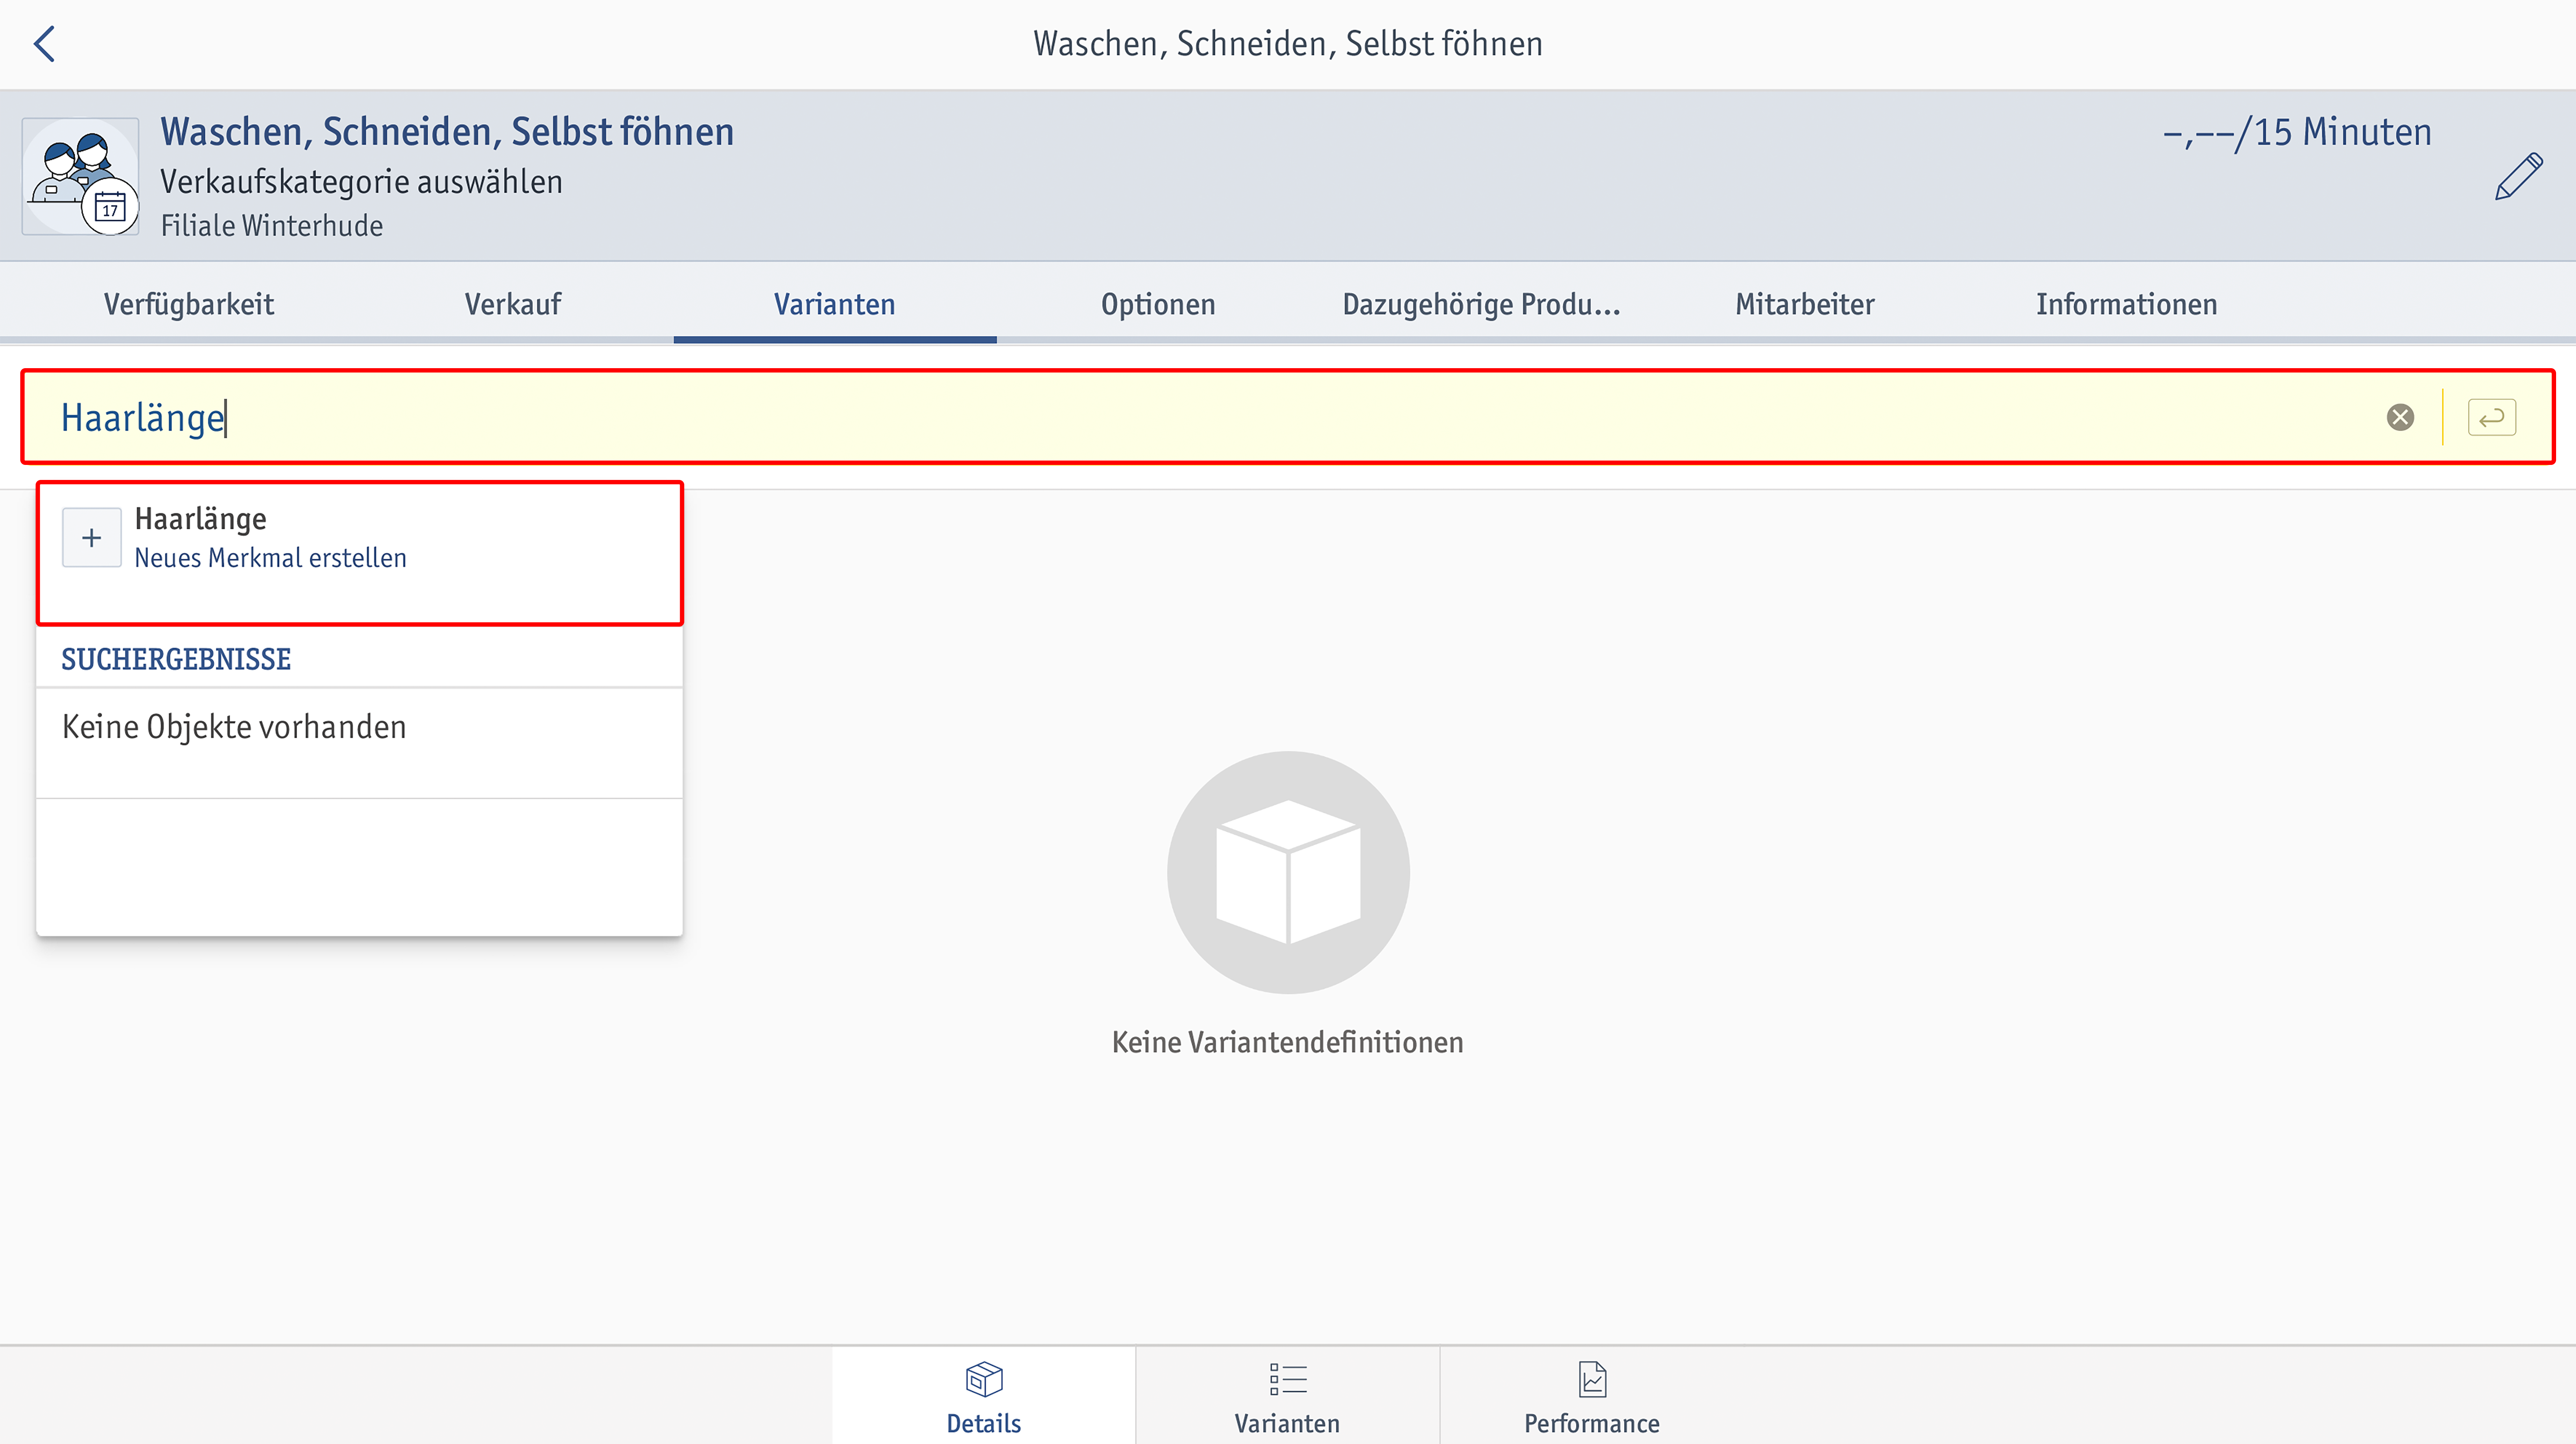Click Verkaufskategorie auswählen
The image size is (2576, 1444).
pos(361,182)
